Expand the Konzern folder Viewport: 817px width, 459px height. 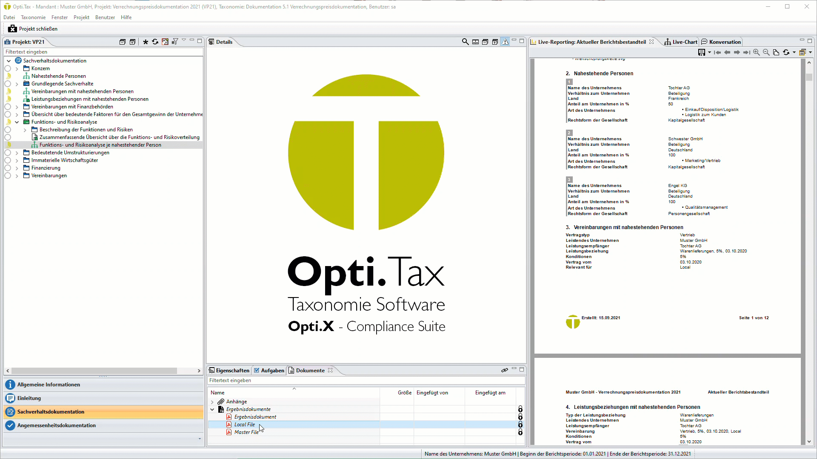point(17,68)
